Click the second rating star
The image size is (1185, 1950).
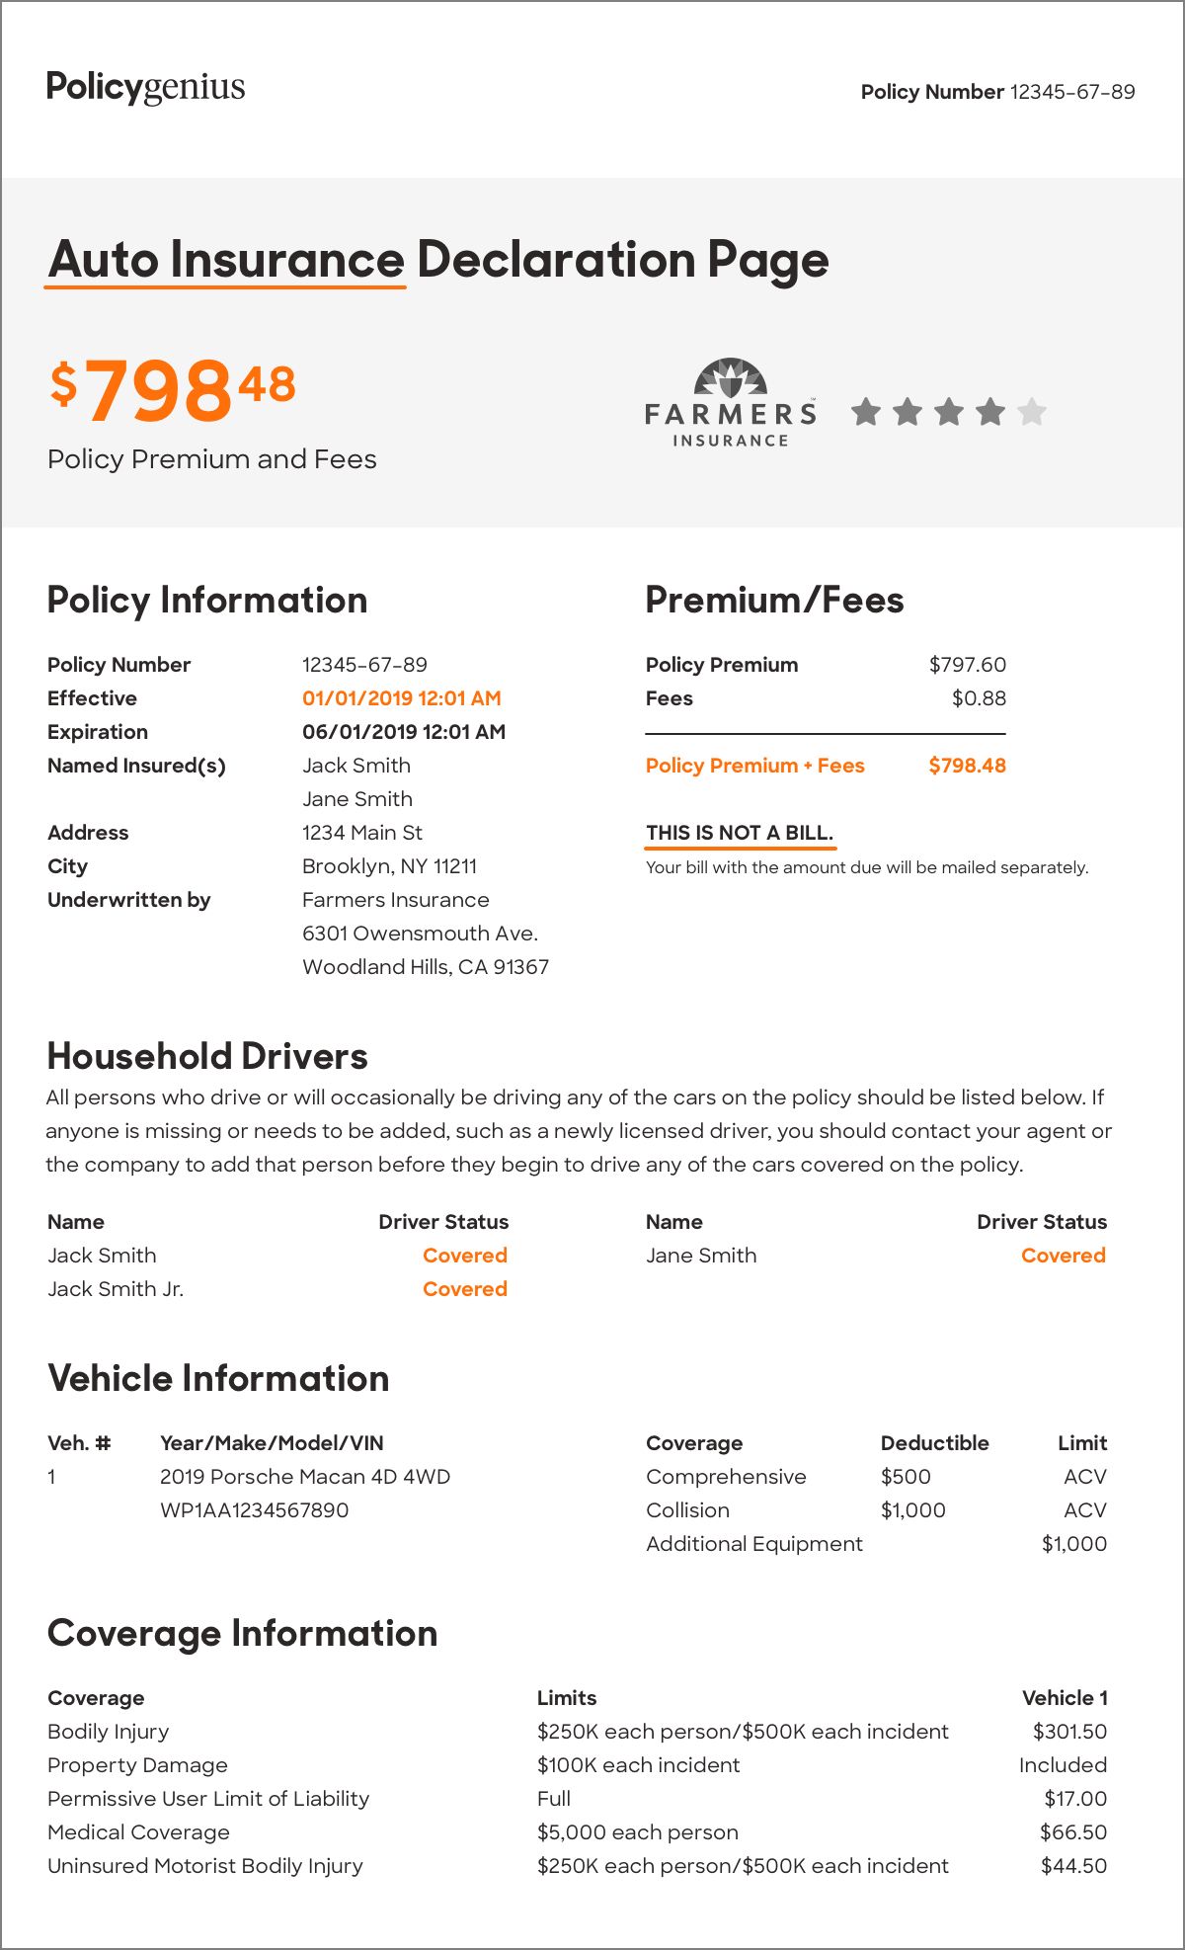908,411
